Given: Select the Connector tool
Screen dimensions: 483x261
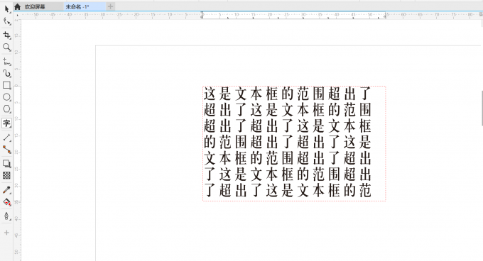Looking at the screenshot, I should coord(6,150).
